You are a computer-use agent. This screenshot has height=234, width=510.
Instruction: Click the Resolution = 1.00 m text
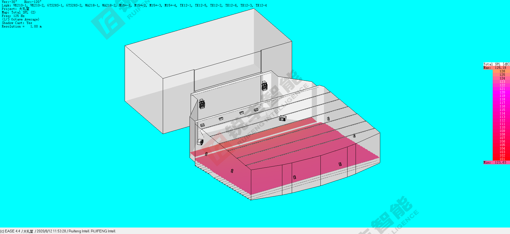(22, 26)
